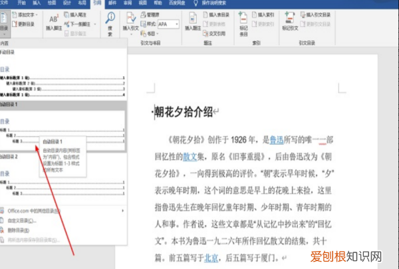Expand the Office.com 其他目录 submenu arrow
Image resolution: width=399 pixels, height=269 pixels.
point(122,211)
